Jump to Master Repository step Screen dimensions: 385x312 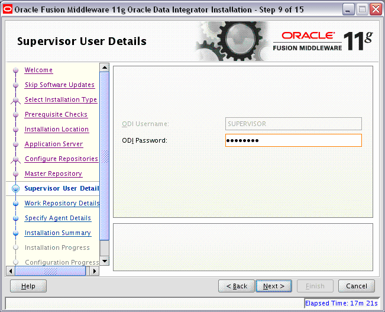click(53, 173)
